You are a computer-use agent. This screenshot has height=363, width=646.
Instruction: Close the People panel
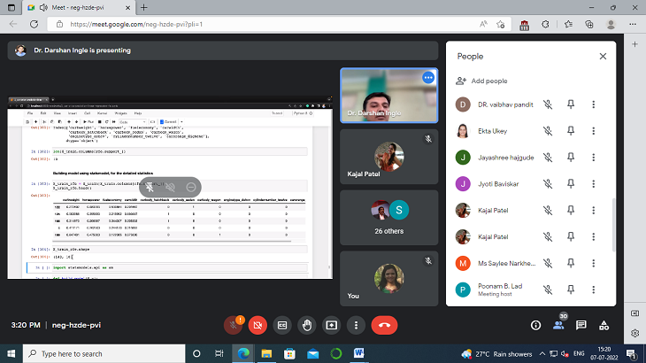603,56
